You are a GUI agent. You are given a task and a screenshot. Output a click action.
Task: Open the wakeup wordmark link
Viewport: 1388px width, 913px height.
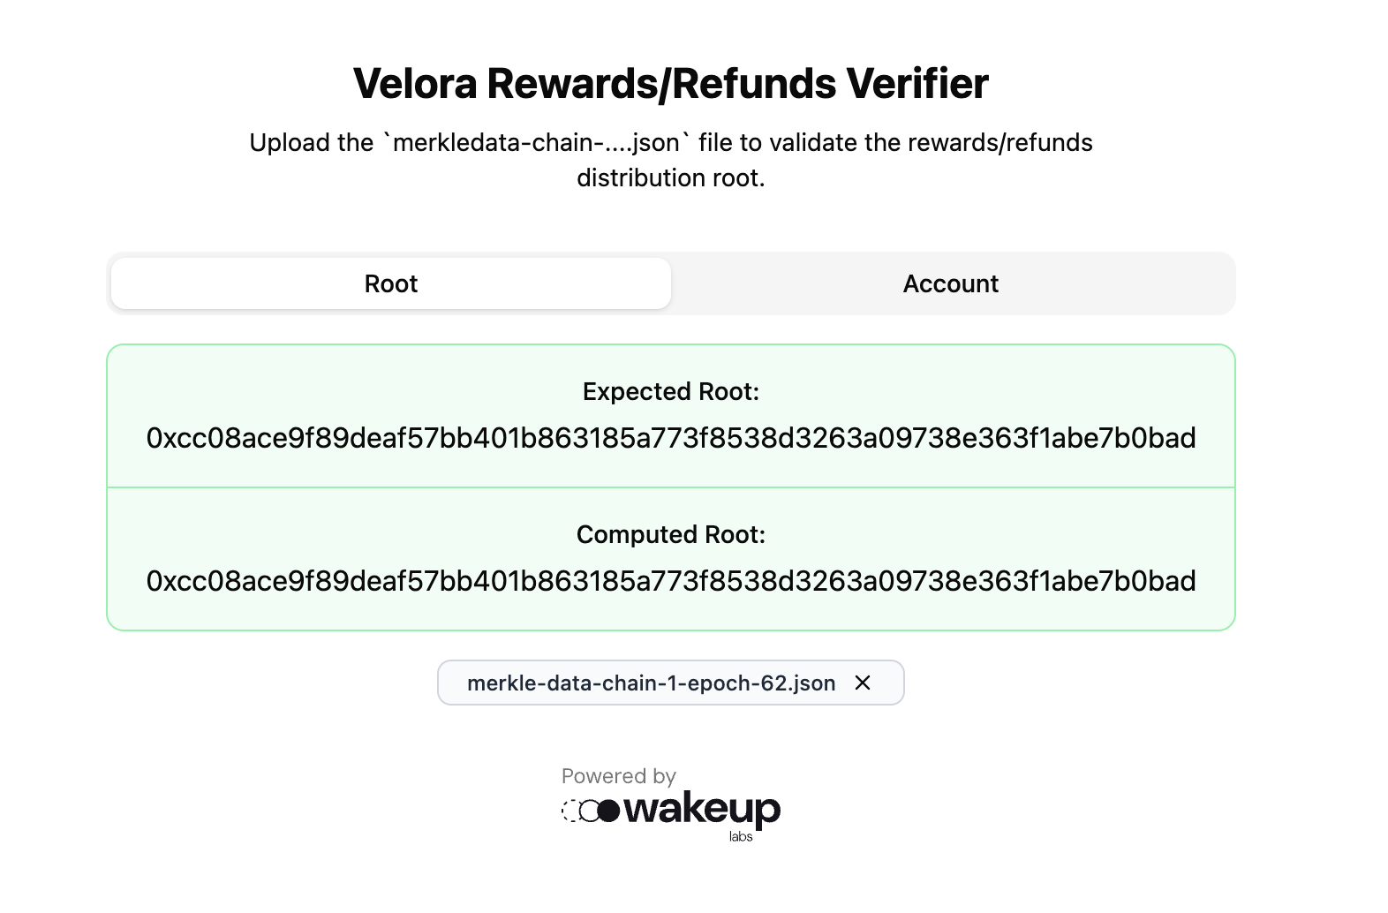[701, 809]
